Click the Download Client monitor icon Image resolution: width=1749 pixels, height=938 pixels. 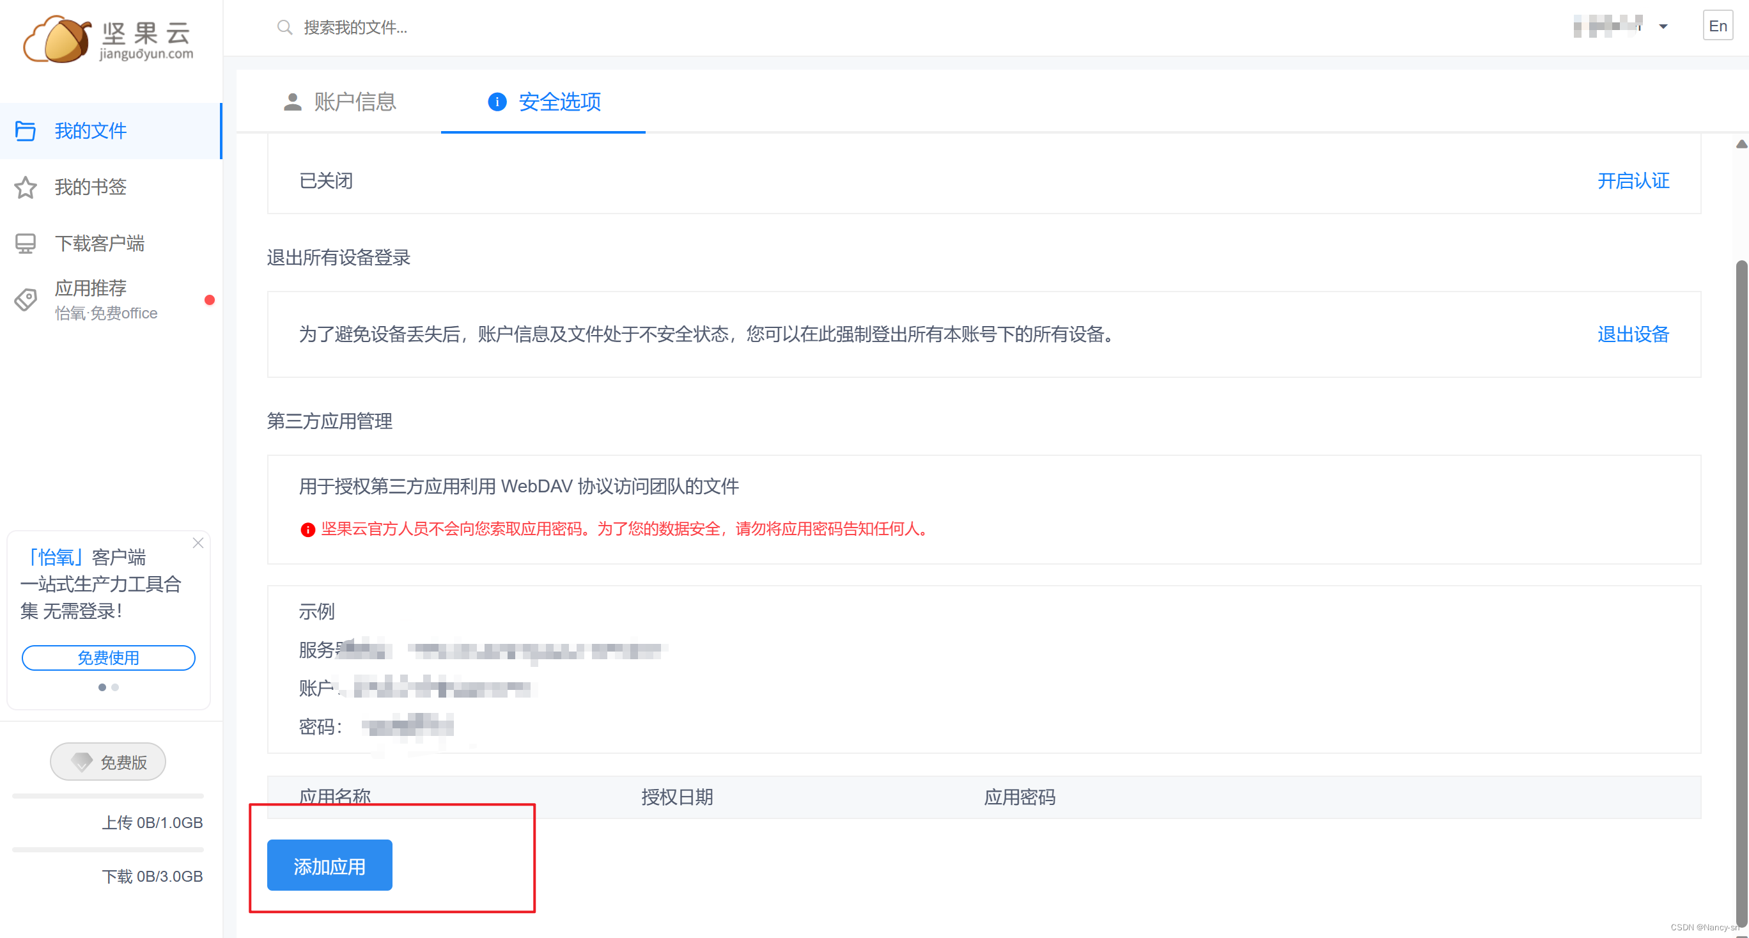click(x=26, y=243)
